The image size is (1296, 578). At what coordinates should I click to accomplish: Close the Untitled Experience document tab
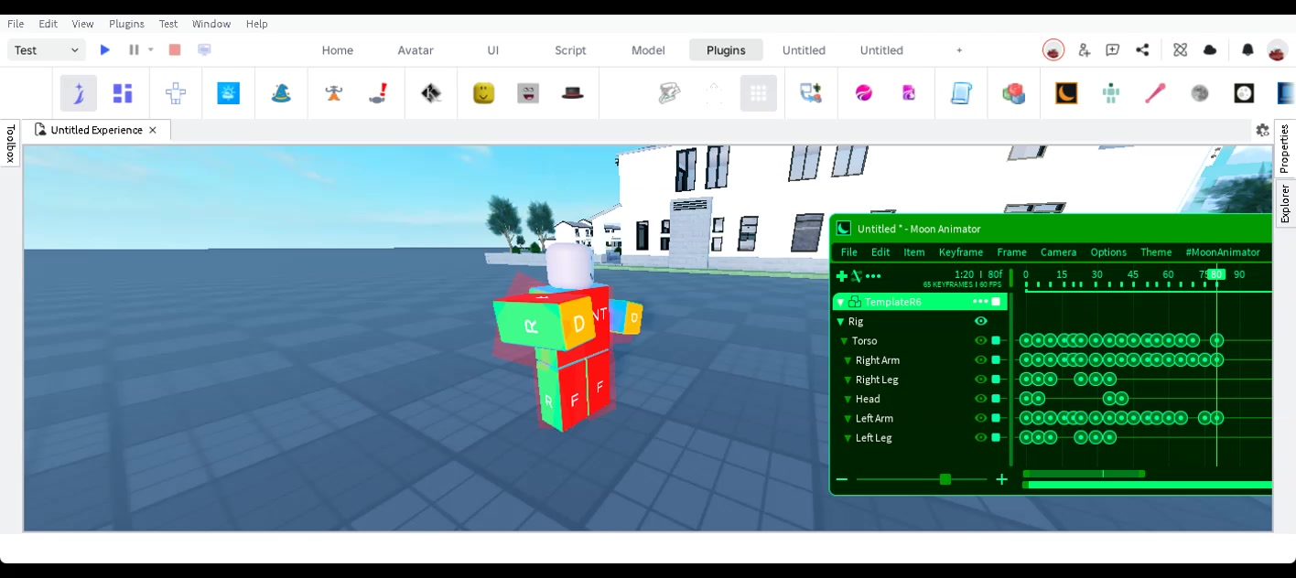coord(153,130)
